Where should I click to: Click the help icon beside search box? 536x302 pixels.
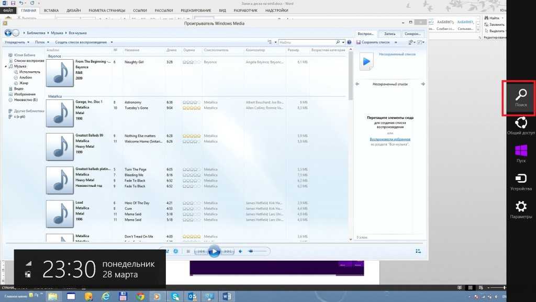click(349, 42)
